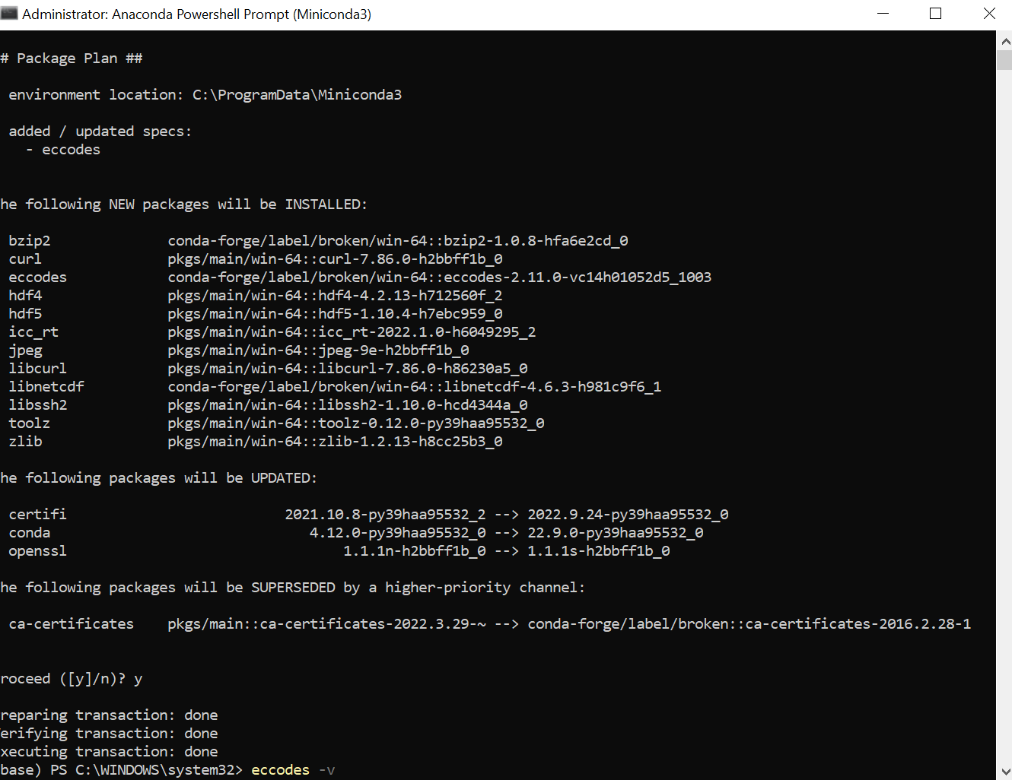
Task: Click the hdf5 package name
Action: click(25, 314)
